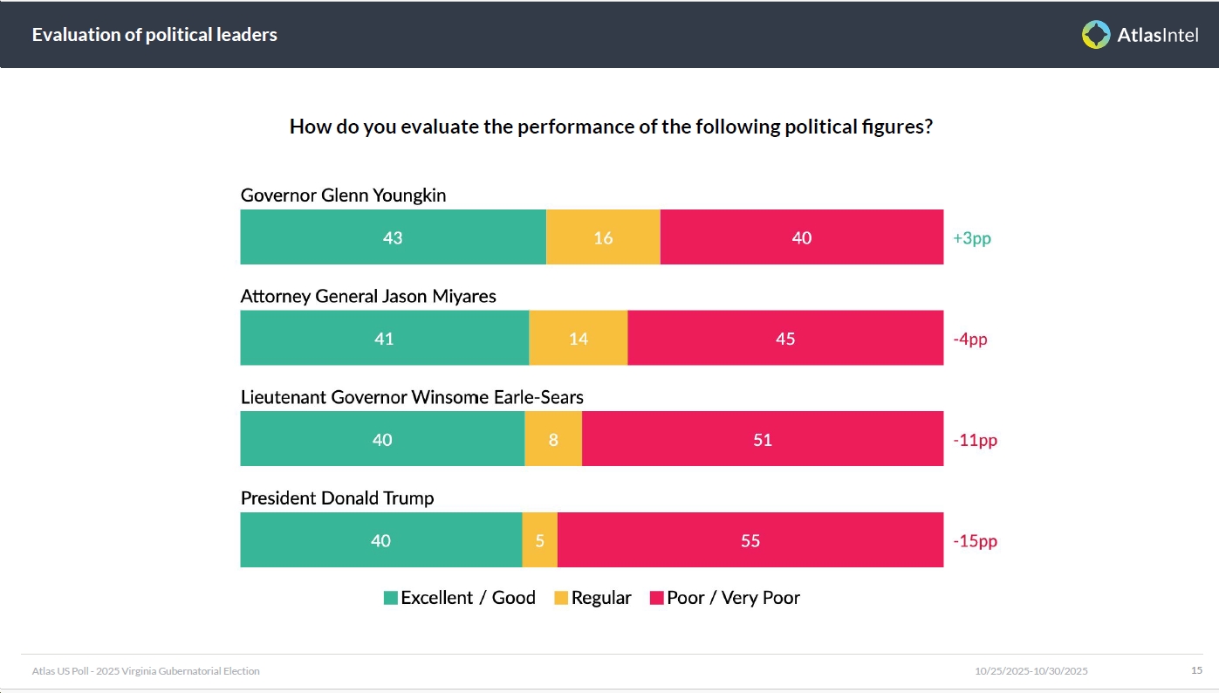
Task: Click Miyares's green bar segment showing 41
Action: coord(384,338)
